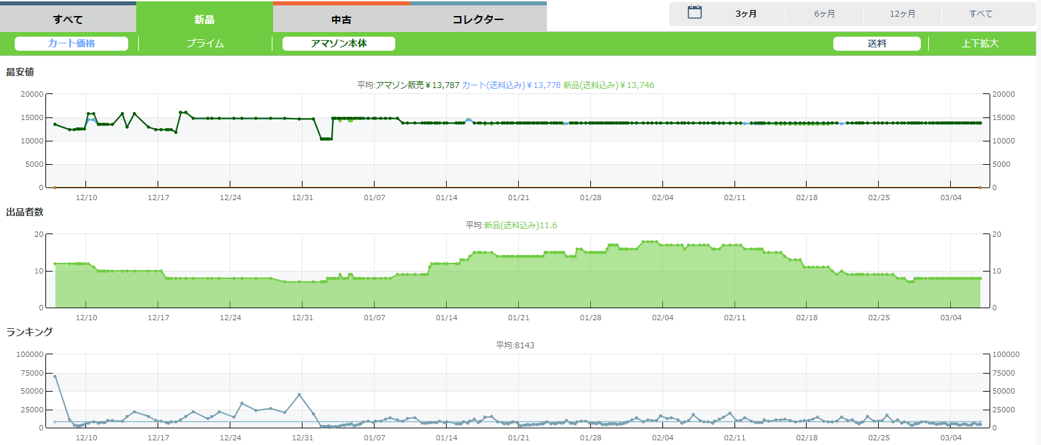Toggle the 送料 inclusion button
This screenshot has width=1041, height=445.
[877, 43]
